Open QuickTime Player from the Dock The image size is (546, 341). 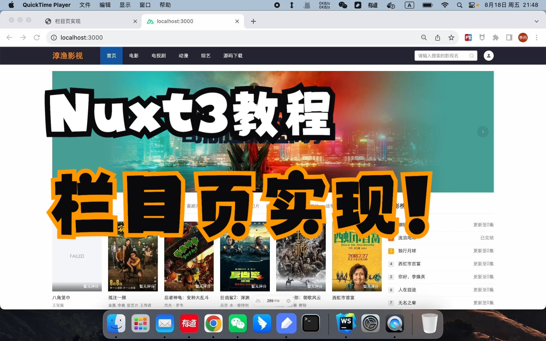pyautogui.click(x=395, y=324)
